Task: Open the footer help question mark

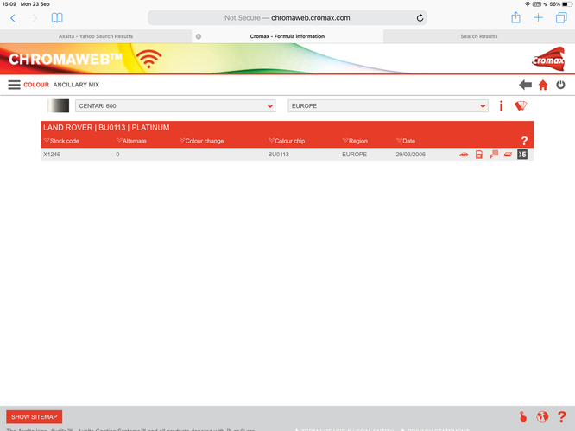Action: point(561,417)
